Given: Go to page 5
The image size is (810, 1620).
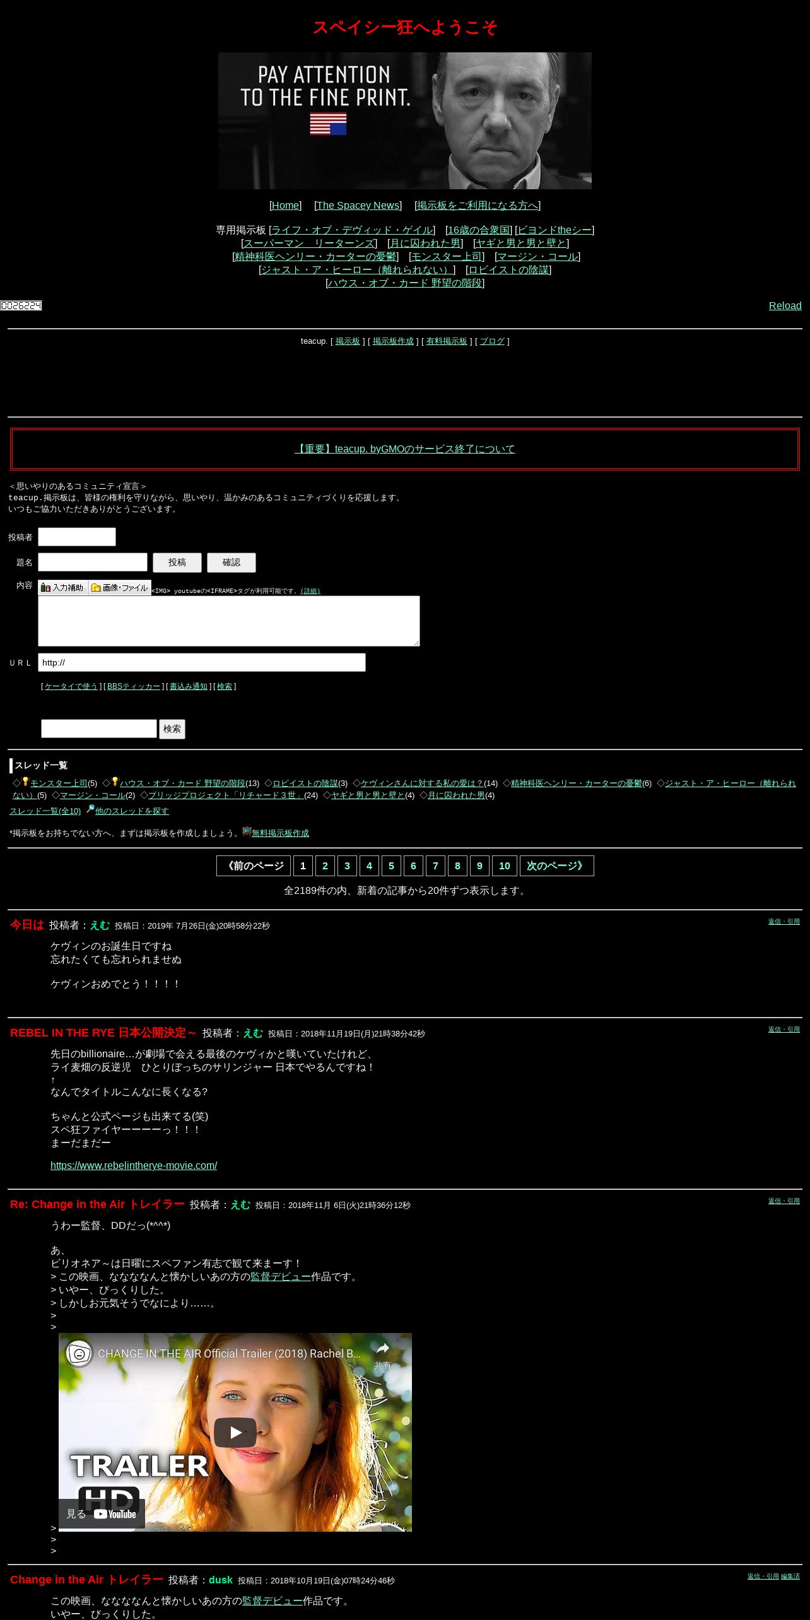Looking at the screenshot, I should click(x=391, y=866).
